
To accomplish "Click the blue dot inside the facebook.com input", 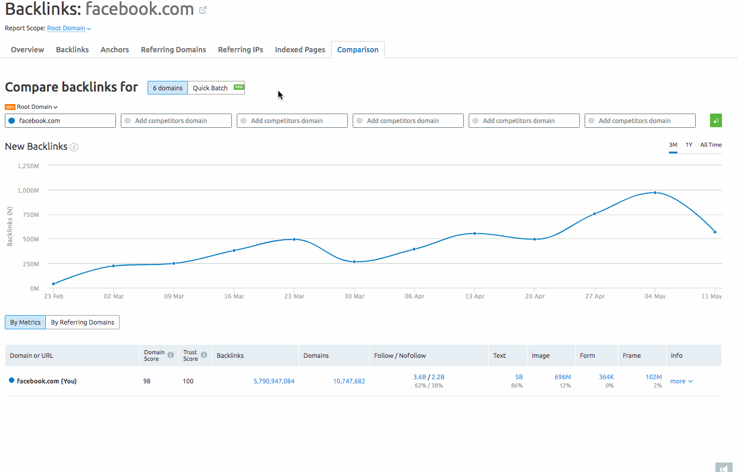I will tap(11, 120).
